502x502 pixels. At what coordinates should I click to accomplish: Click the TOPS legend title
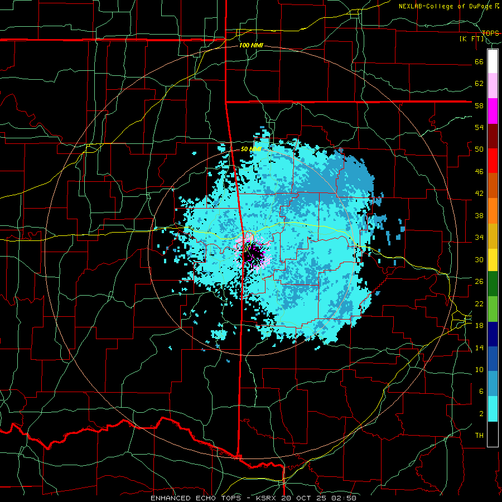pyautogui.click(x=490, y=33)
